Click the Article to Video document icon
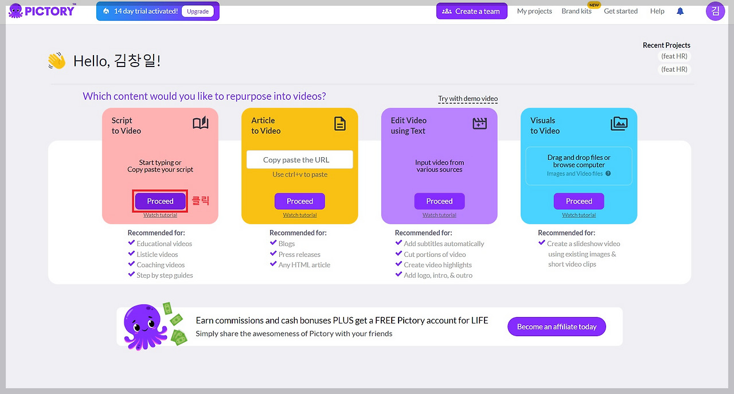Viewport: 734px width, 394px height. [340, 123]
